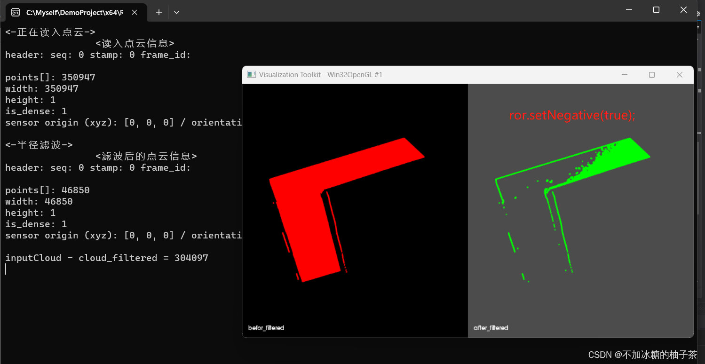Screen dimensions: 705x364
Task: Click the 'points[]: 46850' line
Action: [x=48, y=190]
